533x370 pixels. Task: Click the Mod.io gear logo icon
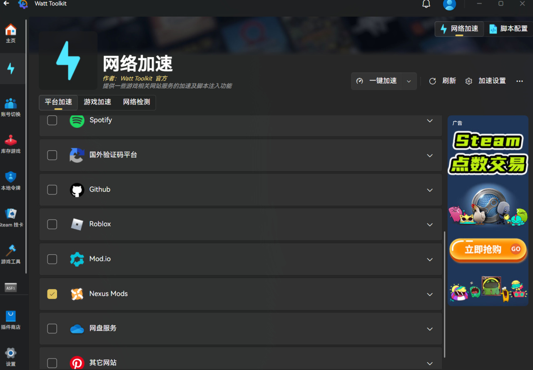(x=77, y=259)
